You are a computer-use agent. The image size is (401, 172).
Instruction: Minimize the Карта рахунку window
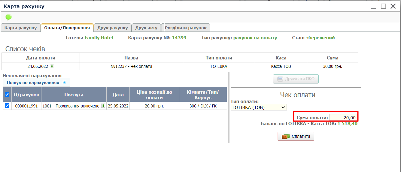tap(373, 6)
